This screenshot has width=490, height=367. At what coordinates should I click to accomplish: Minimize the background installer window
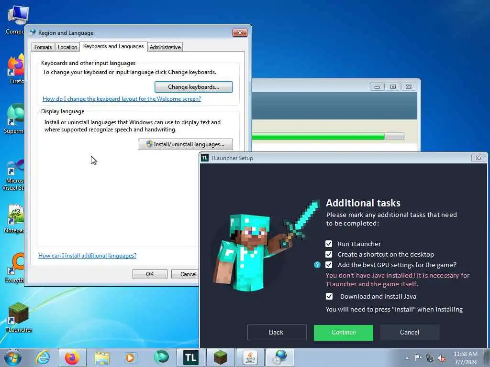point(377,87)
